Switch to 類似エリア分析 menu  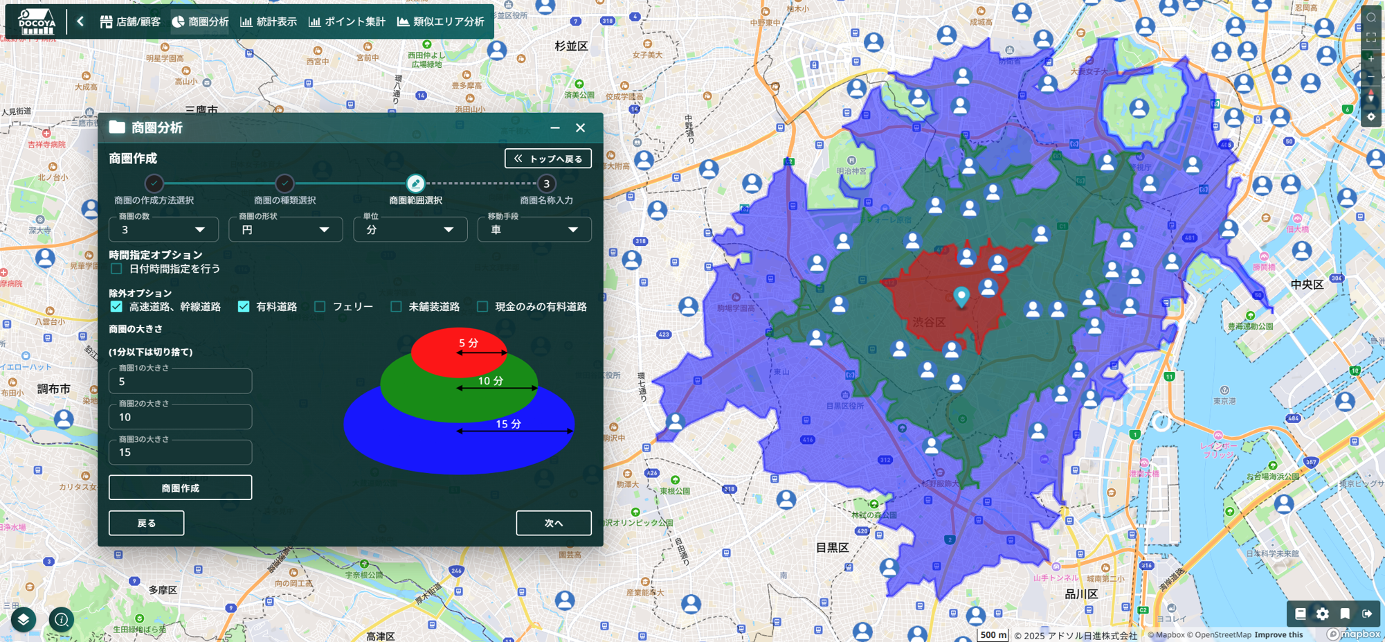coord(441,21)
